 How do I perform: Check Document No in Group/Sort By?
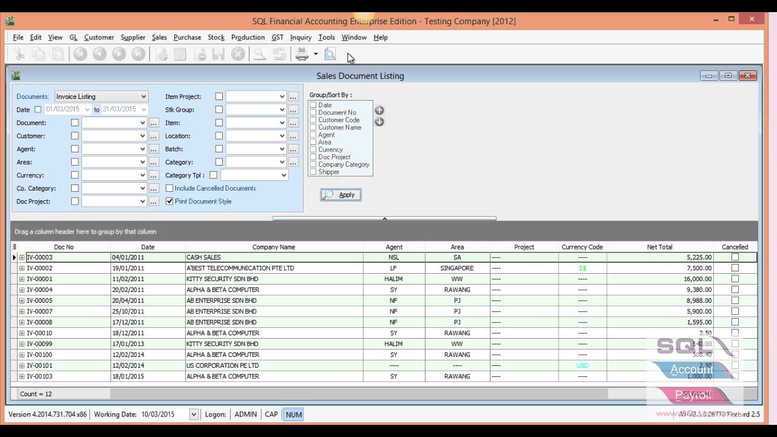tap(313, 112)
